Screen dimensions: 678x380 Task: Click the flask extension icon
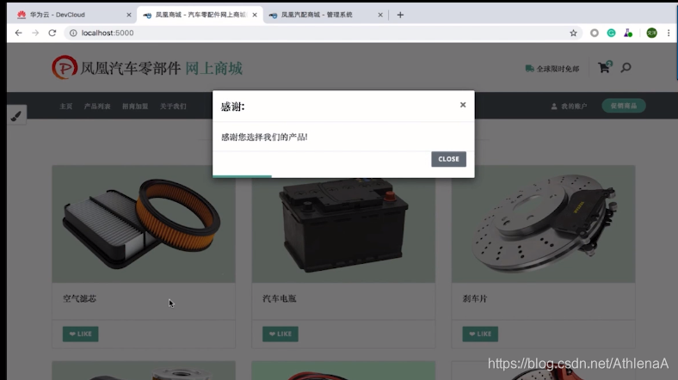628,33
